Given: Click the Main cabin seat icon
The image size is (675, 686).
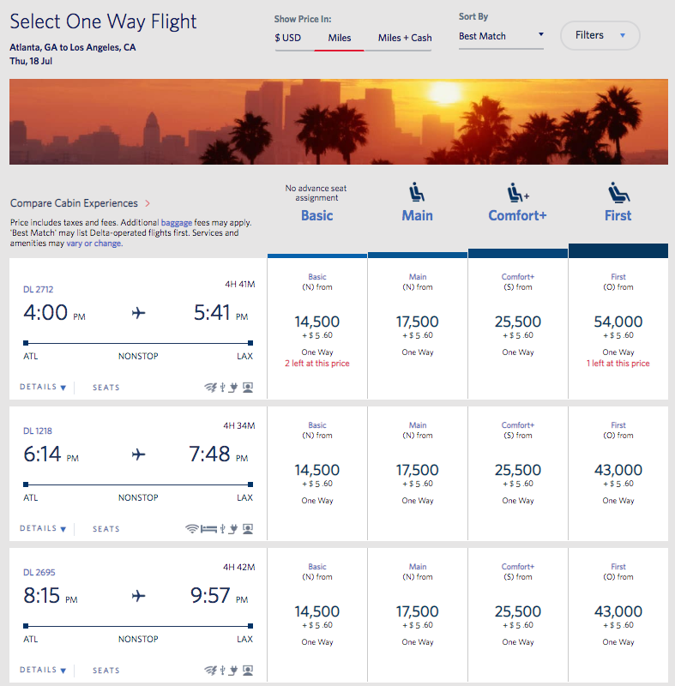Looking at the screenshot, I should 418,193.
